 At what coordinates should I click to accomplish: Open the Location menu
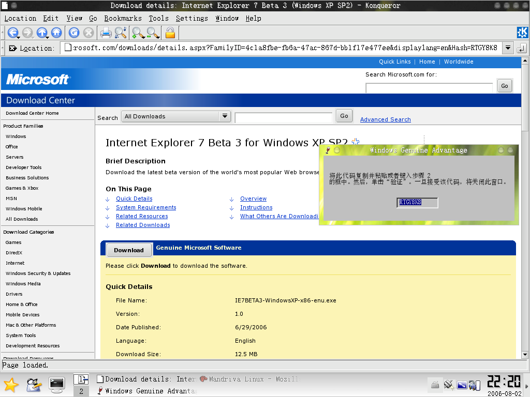pyautogui.click(x=20, y=18)
